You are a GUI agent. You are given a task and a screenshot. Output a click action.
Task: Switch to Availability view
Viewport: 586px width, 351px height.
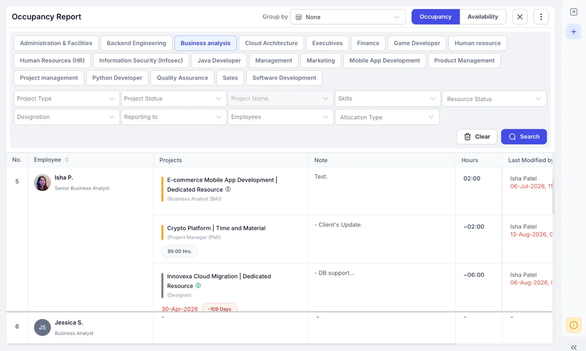click(483, 17)
